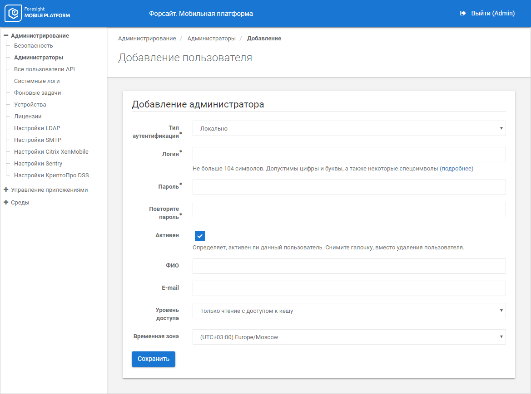Go to Настройки LDAP

click(x=37, y=128)
